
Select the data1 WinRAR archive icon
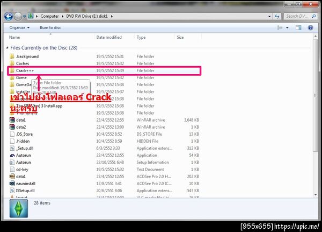click(x=12, y=120)
